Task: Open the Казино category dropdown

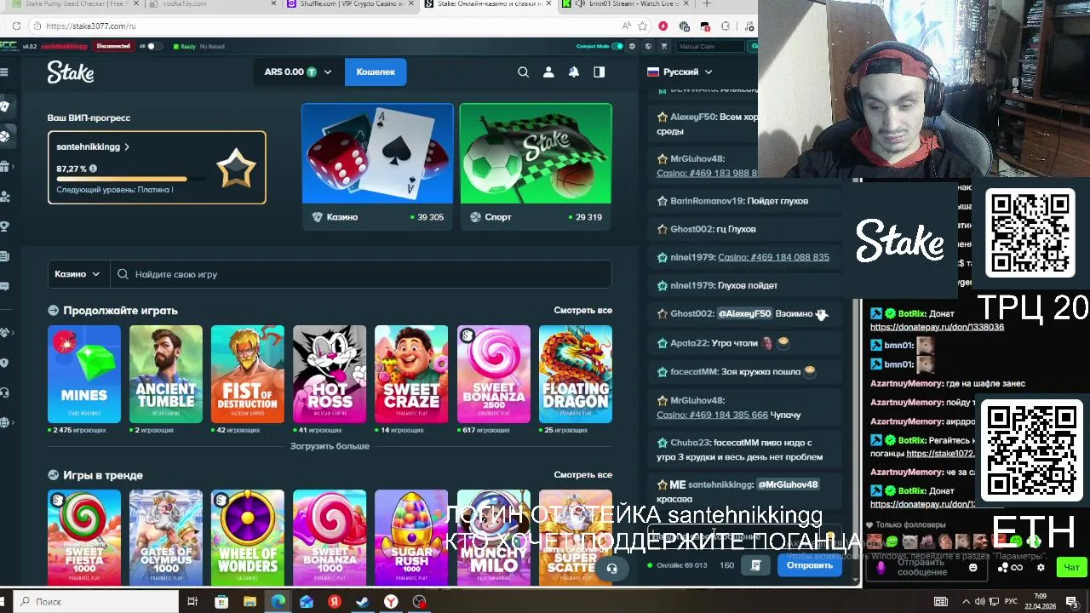Action: coord(77,274)
